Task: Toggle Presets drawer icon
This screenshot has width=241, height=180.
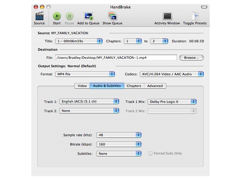Action: click(195, 16)
